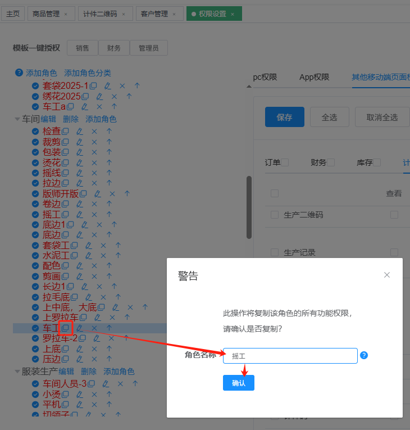Click the blue help icon beside the role name field
Screen dimensions: 410x430
(x=364, y=355)
